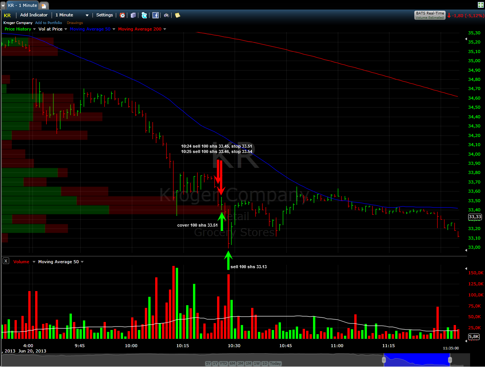Viewport: 485px width, 367px height.
Task: Click the KR ticker symbol field
Action: tap(8, 15)
